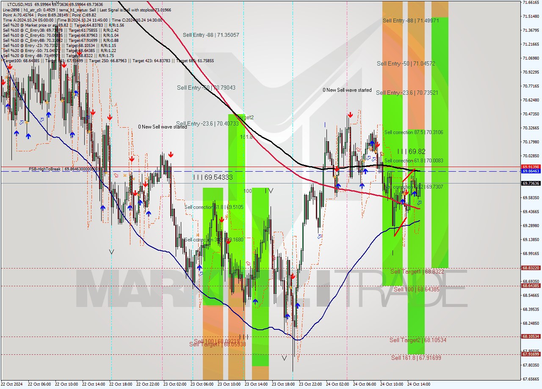Screen dimensions: 542x389
Task: Click the '24 Oct 02:00' time axis label
Action: [337, 384]
